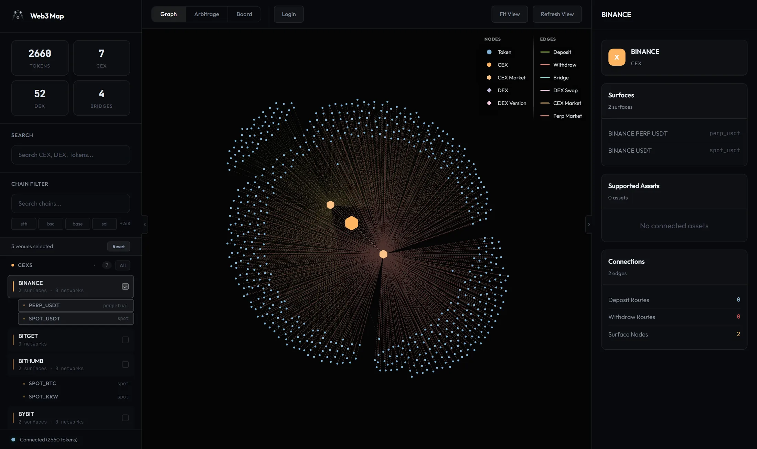Click the blue Connected status dot
The image size is (757, 449).
(13, 439)
